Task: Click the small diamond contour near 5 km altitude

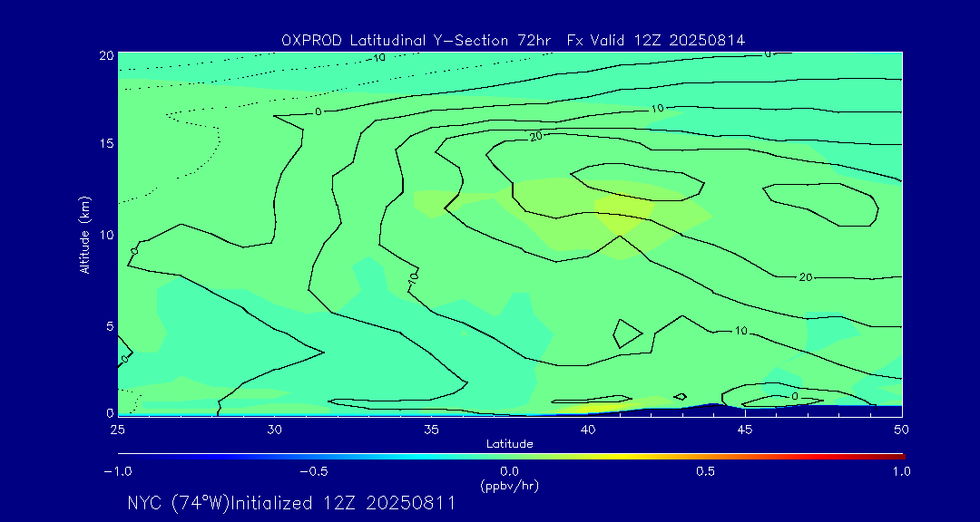Action: 628,333
